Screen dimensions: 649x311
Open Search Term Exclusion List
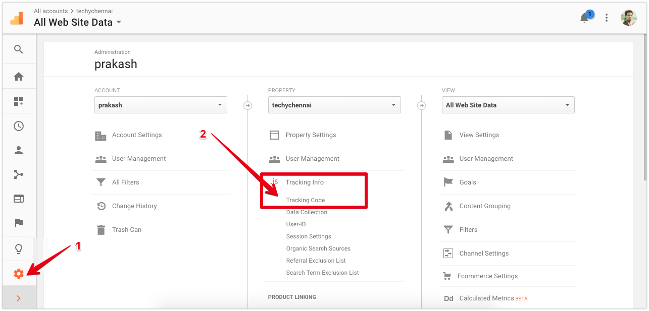(x=323, y=273)
